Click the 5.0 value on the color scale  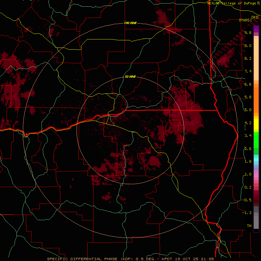(248, 110)
